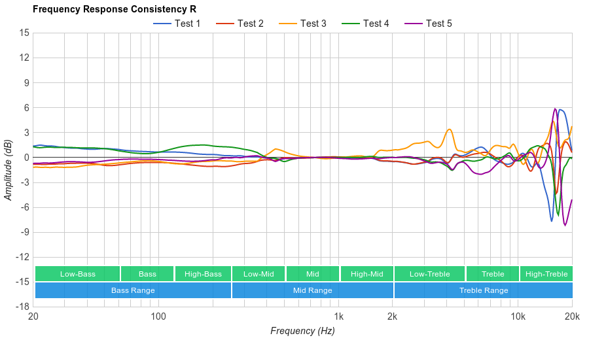Click the Amplitude (dB) axis label
Viewport: 589px width, 340px height.
[x=8, y=169]
